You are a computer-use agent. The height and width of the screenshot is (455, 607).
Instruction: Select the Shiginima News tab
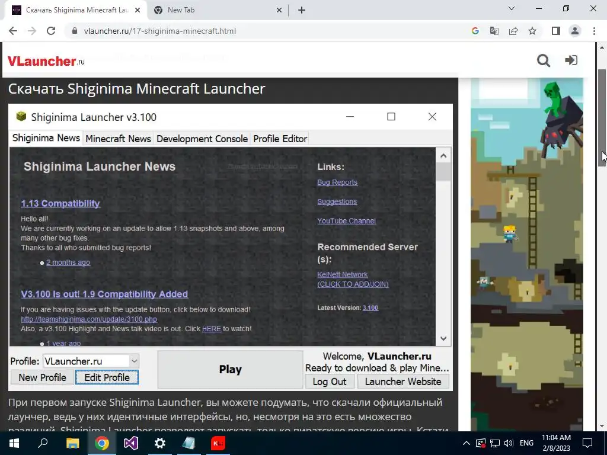coord(46,137)
